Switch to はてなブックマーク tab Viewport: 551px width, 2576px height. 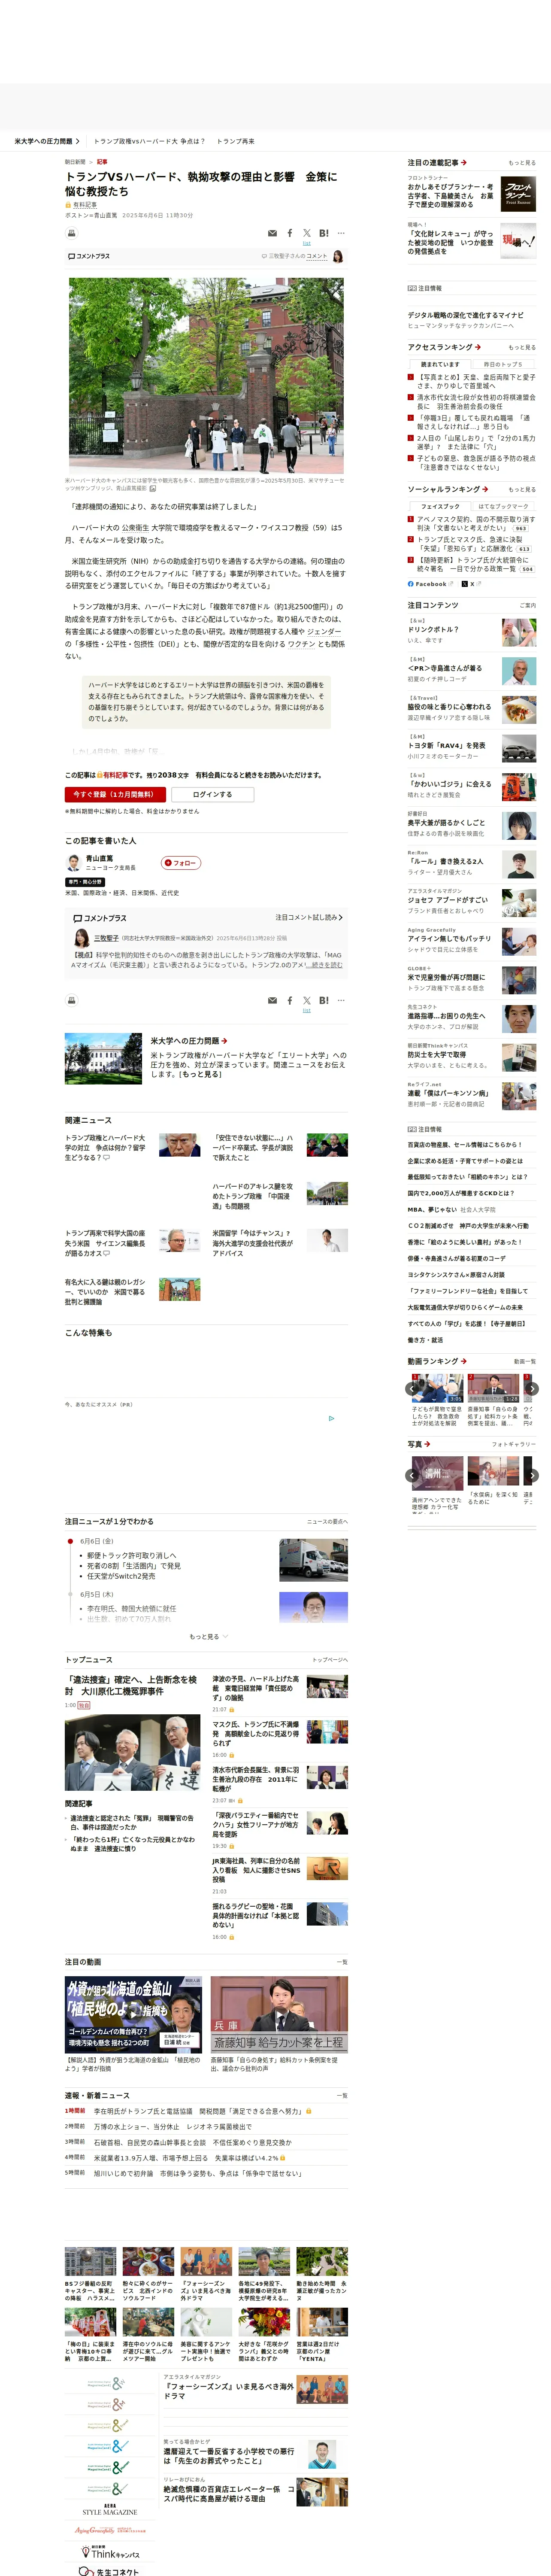click(503, 506)
